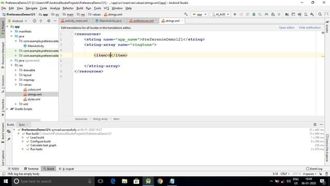Expand the drawable folder

point(16,70)
